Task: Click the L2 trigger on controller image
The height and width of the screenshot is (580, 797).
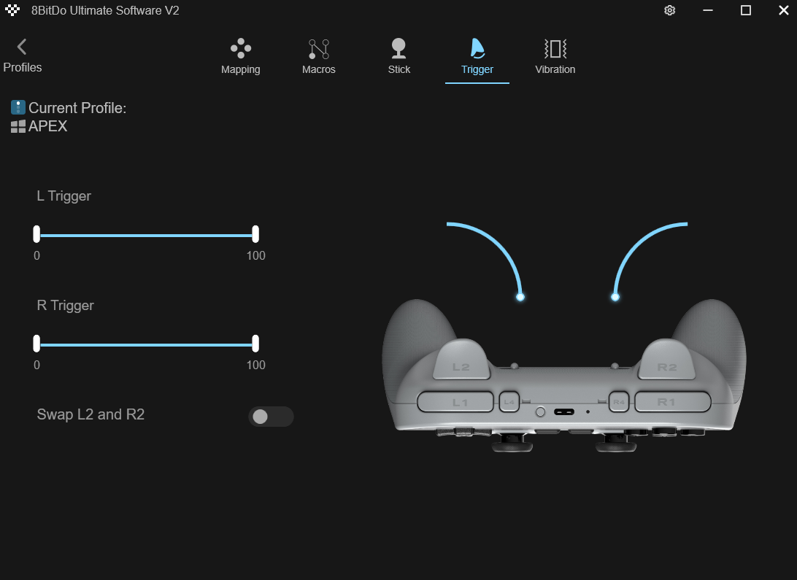Action: point(461,360)
